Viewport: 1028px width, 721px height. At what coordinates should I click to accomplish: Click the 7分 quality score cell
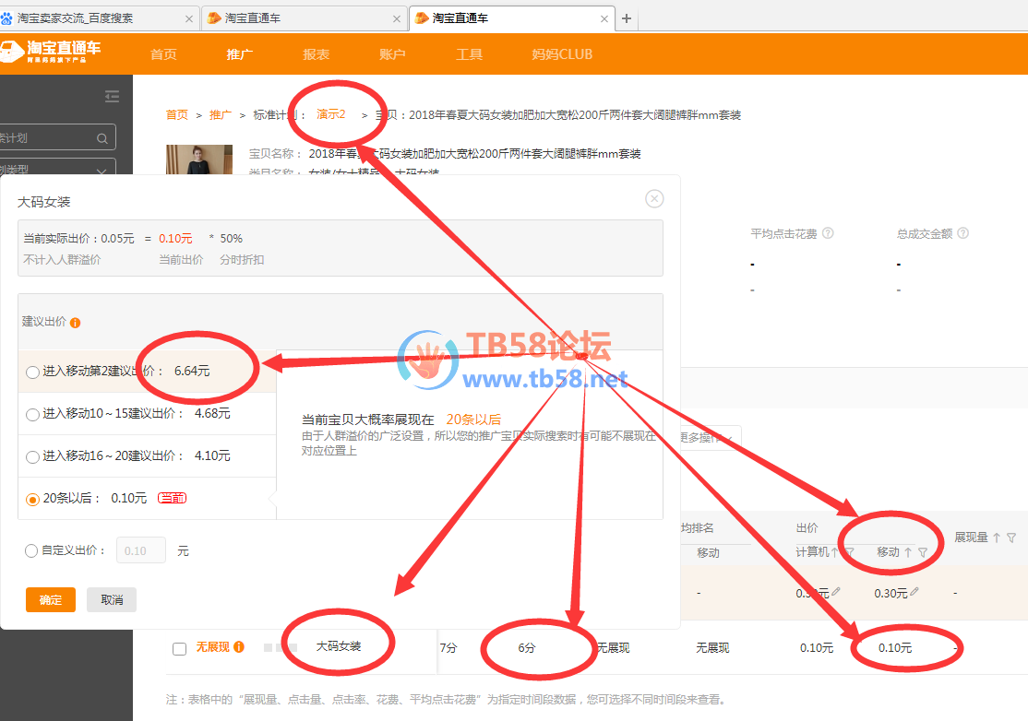(x=448, y=647)
